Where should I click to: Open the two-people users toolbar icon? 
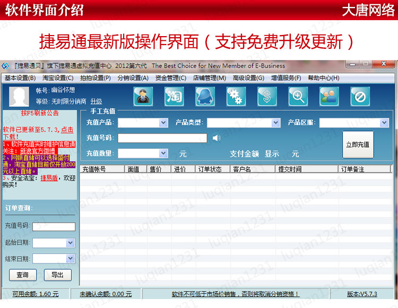(329, 96)
